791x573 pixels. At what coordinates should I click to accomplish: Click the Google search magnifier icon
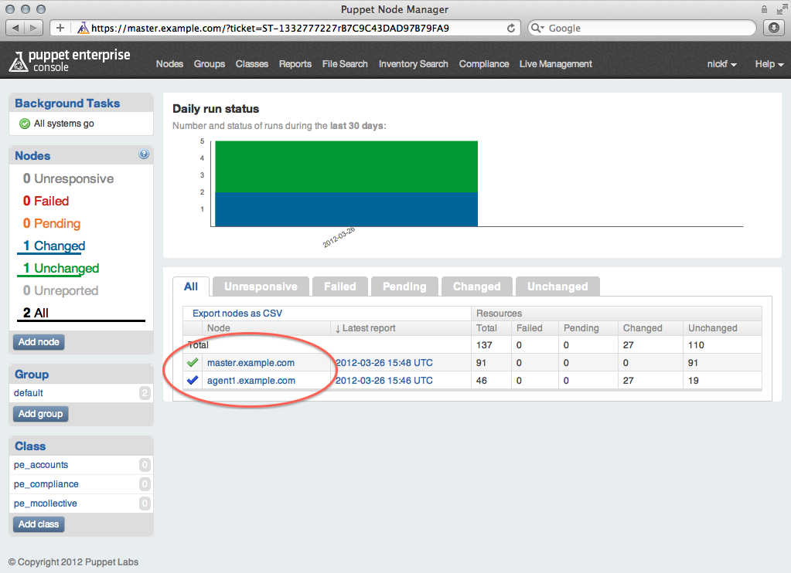coord(537,29)
